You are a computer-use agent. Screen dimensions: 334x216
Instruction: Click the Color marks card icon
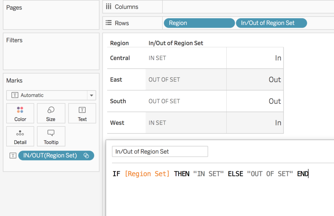(20, 110)
